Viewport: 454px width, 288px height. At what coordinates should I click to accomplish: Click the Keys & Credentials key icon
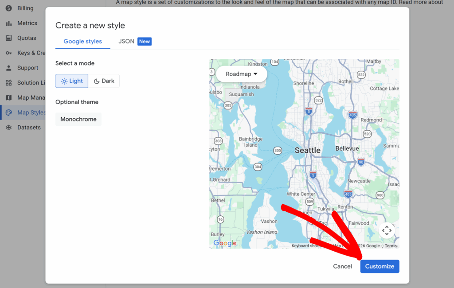click(x=8, y=53)
